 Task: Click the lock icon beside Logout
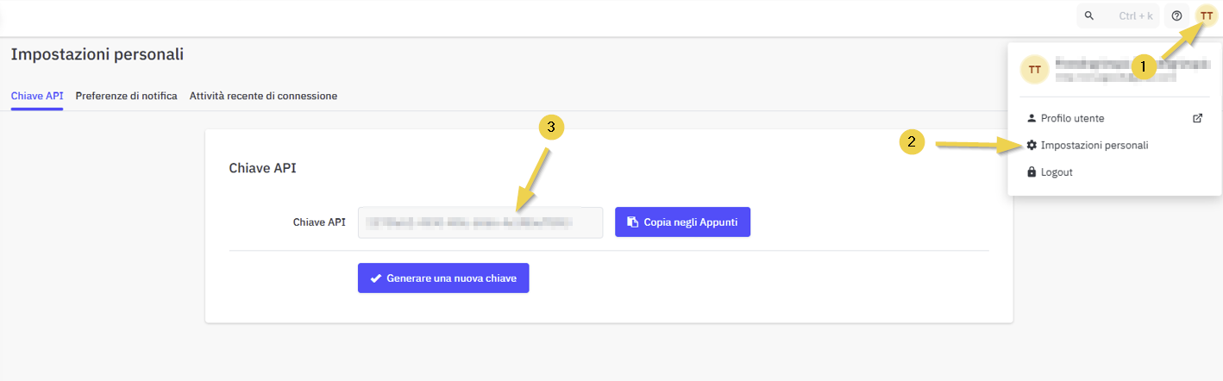(x=1032, y=172)
